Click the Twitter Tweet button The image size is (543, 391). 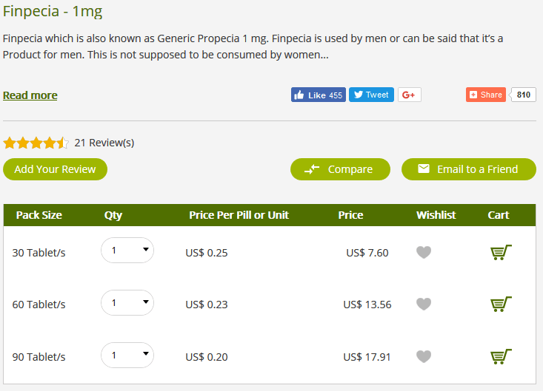(371, 95)
